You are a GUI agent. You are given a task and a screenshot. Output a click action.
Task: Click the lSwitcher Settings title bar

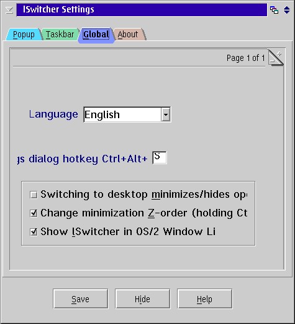[142, 10]
